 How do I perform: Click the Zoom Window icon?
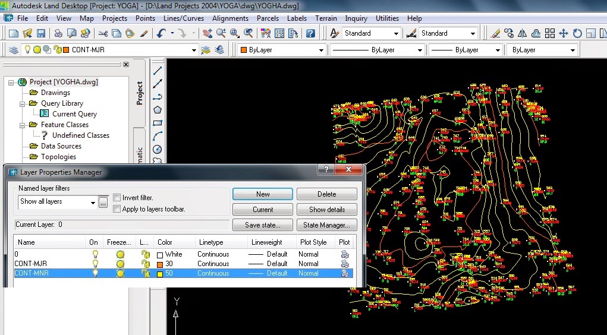pos(235,34)
